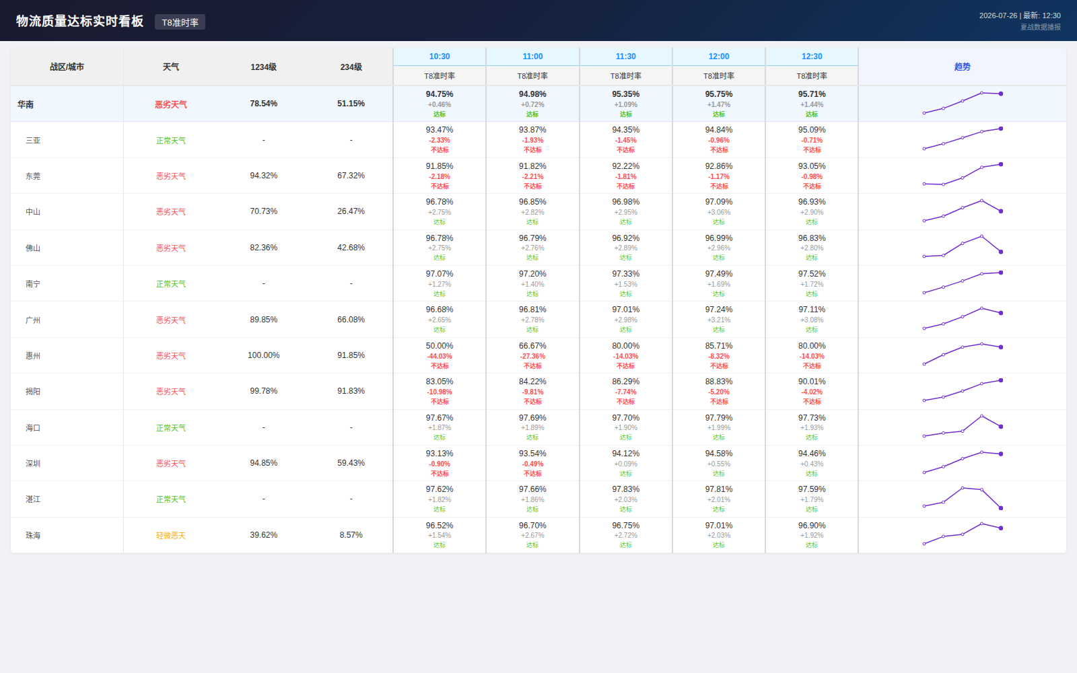Click 华南 10:30 rate 94.75%
The width and height of the screenshot is (1077, 673).
(x=440, y=94)
